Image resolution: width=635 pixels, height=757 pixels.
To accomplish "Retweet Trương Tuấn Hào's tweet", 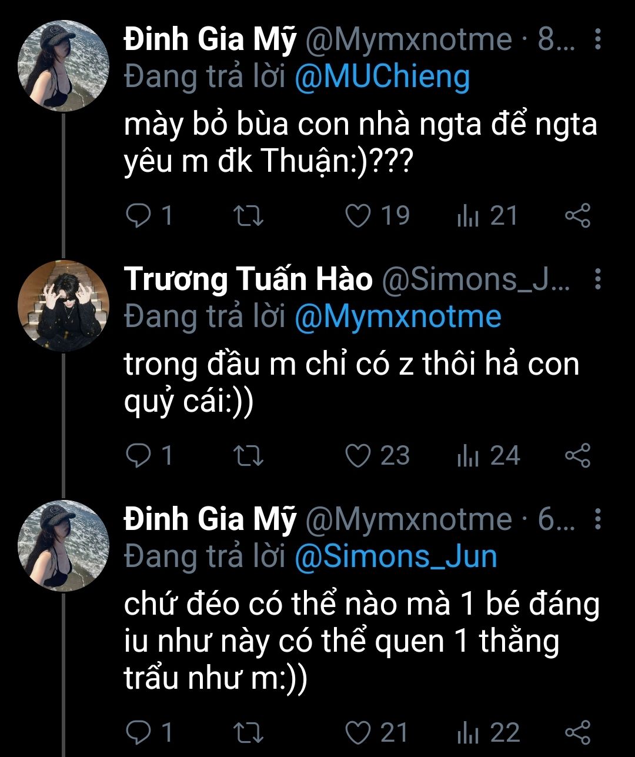I will click(248, 456).
